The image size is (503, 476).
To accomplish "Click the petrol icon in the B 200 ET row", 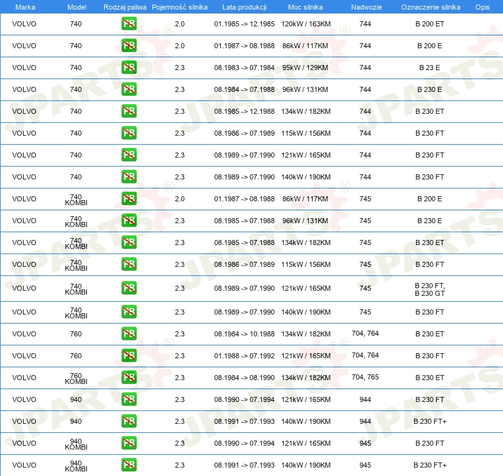I will (129, 24).
